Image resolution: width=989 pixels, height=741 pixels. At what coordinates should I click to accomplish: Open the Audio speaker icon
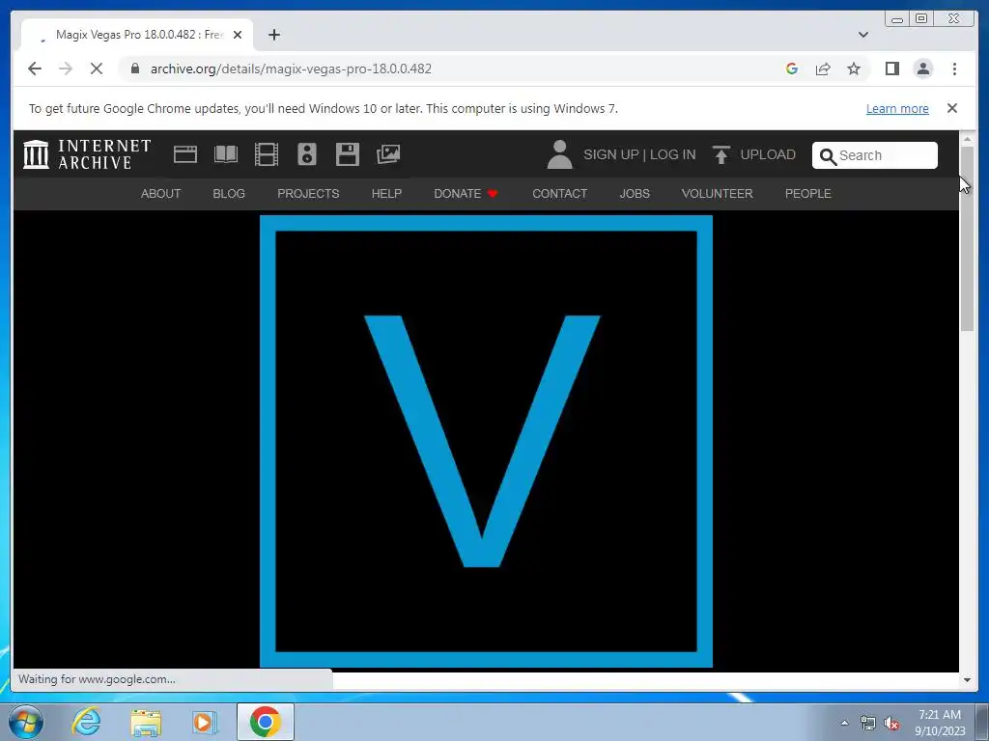(306, 154)
